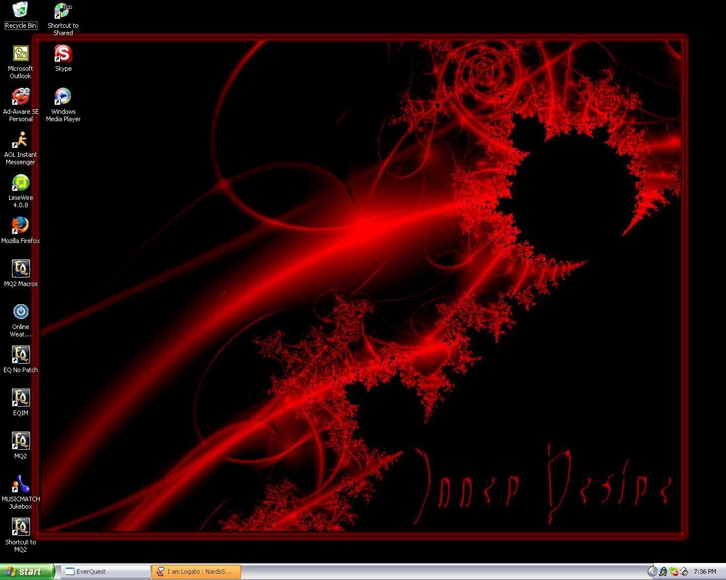This screenshot has width=726, height=580.
Task: Select the MQ2 Macros desktop icon
Action: [20, 274]
